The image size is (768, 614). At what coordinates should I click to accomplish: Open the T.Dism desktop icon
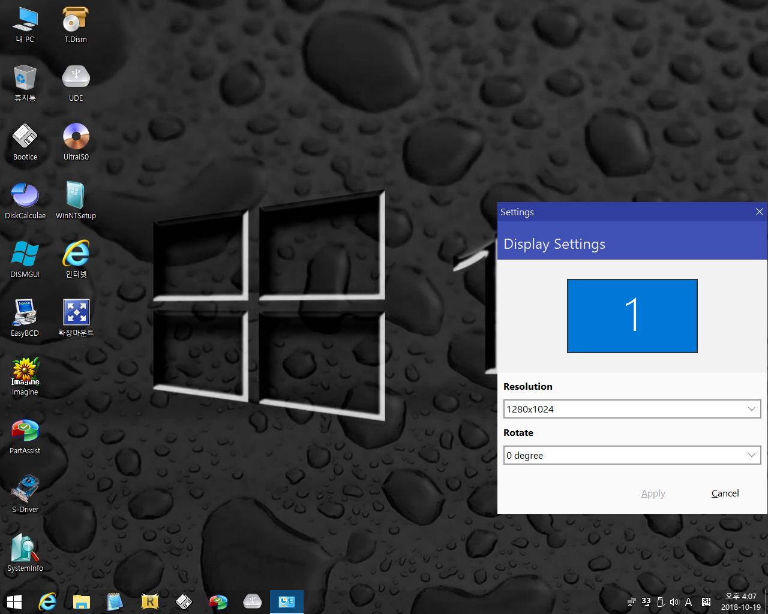point(76,25)
